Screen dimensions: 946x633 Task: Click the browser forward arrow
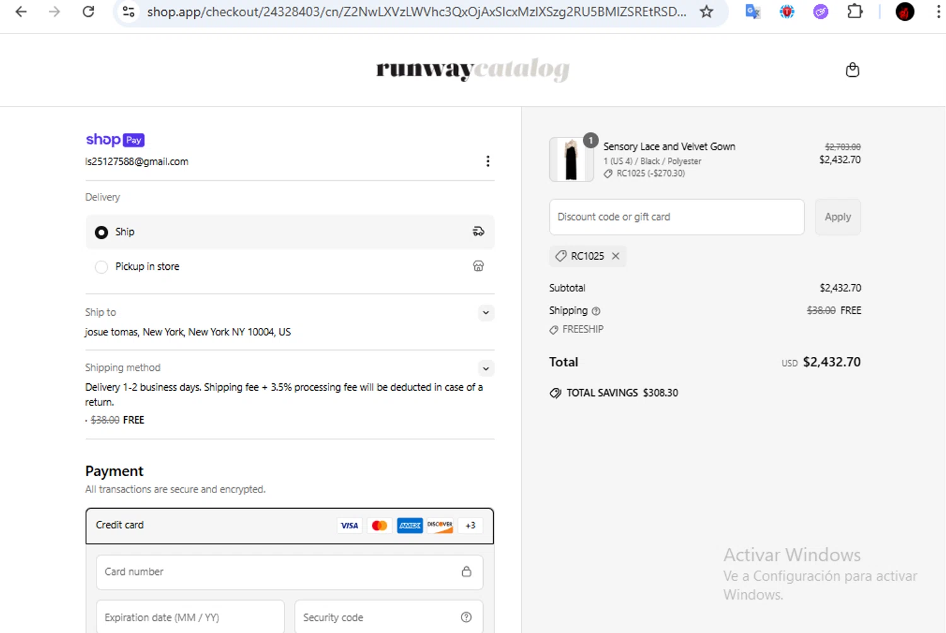click(x=54, y=11)
